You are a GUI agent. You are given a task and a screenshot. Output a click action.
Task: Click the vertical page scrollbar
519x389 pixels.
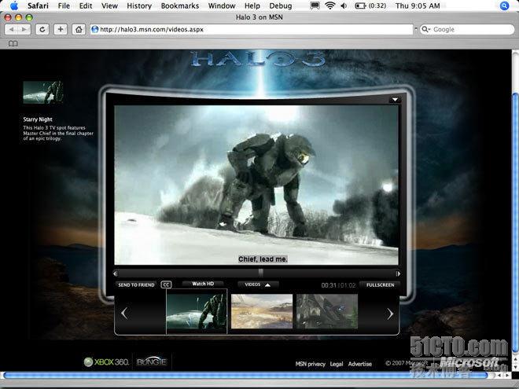click(x=515, y=222)
